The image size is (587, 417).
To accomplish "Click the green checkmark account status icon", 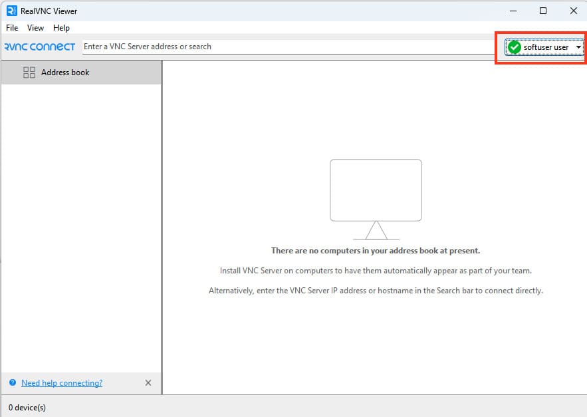I will point(514,47).
